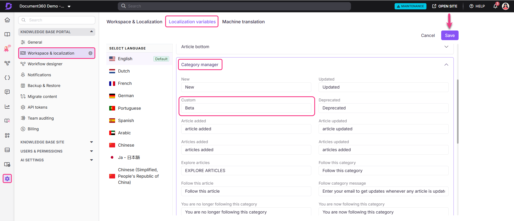The width and height of the screenshot is (514, 221).
Task: Click the Team auditing list icon
Action: click(23, 118)
